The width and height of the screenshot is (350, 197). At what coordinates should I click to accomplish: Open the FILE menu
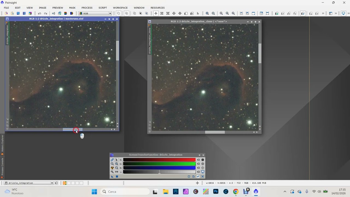click(6, 8)
